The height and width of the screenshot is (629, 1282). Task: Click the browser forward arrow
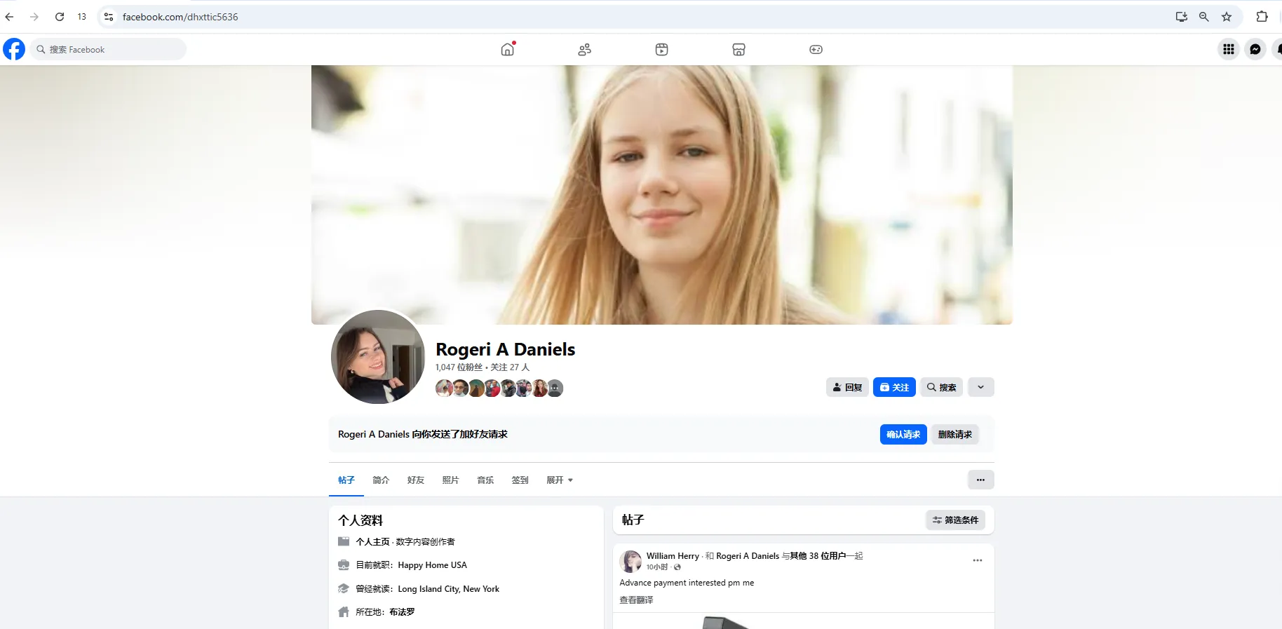click(x=34, y=17)
